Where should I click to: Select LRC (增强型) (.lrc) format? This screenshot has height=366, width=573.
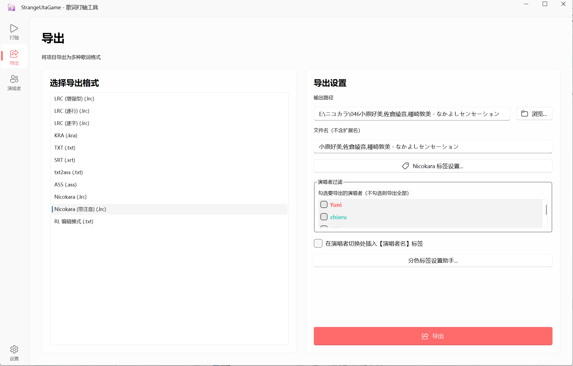coord(169,99)
